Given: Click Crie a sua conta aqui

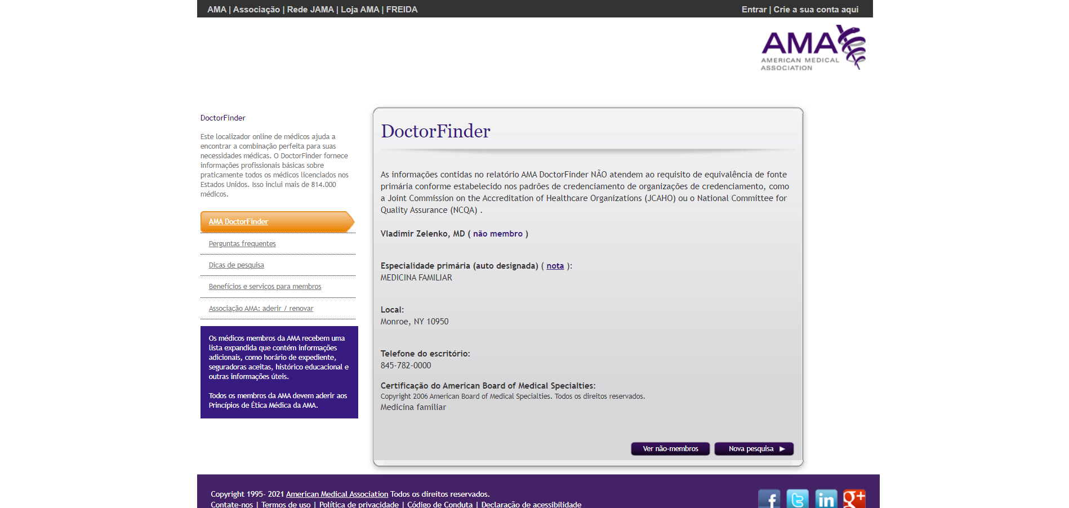Looking at the screenshot, I should 816,10.
